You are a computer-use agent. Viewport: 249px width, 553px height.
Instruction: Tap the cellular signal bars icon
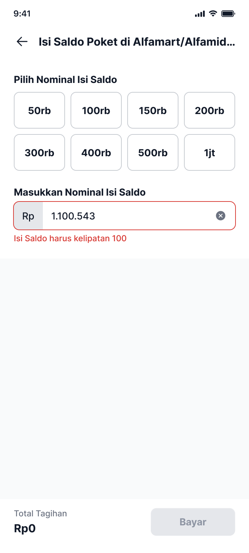pyautogui.click(x=200, y=14)
